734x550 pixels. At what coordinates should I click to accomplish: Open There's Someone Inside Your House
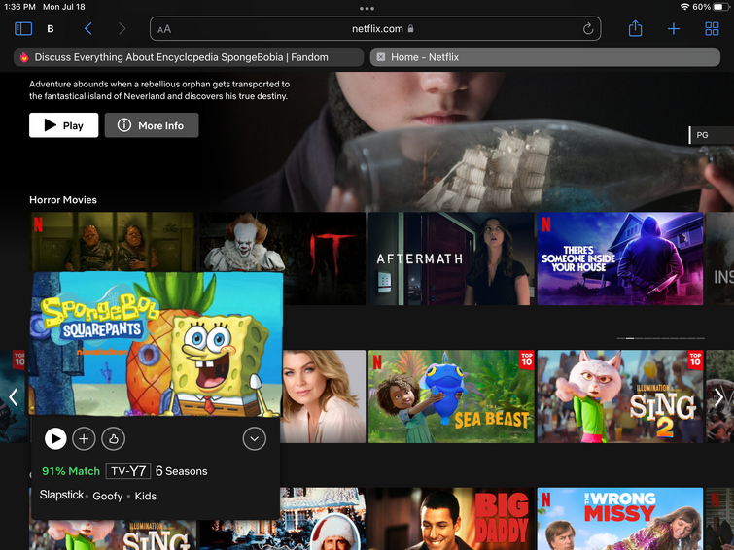tap(620, 258)
